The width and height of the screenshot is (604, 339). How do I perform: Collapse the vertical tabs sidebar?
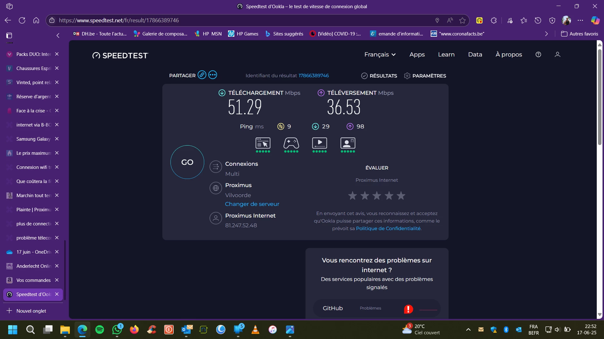[58, 35]
